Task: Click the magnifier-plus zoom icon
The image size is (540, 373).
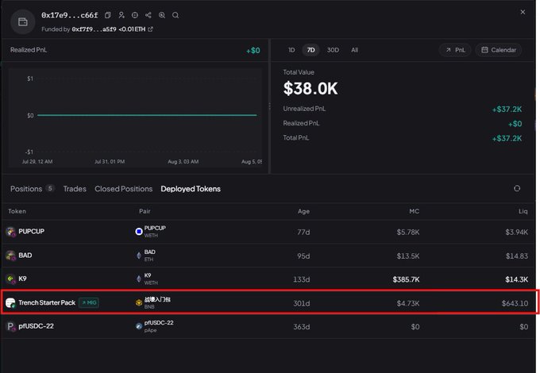Action: point(162,15)
